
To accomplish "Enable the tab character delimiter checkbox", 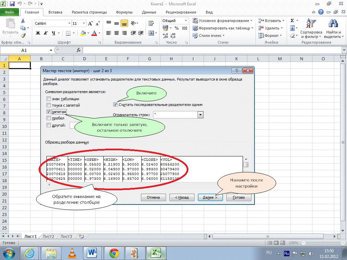I will (x=48, y=99).
